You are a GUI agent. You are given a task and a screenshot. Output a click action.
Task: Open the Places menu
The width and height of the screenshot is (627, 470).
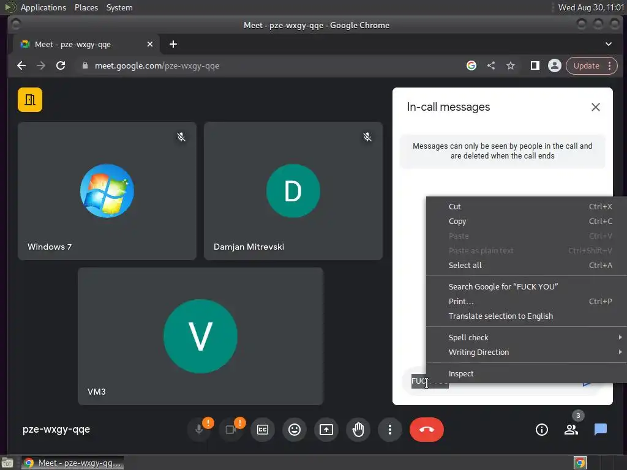pos(86,7)
